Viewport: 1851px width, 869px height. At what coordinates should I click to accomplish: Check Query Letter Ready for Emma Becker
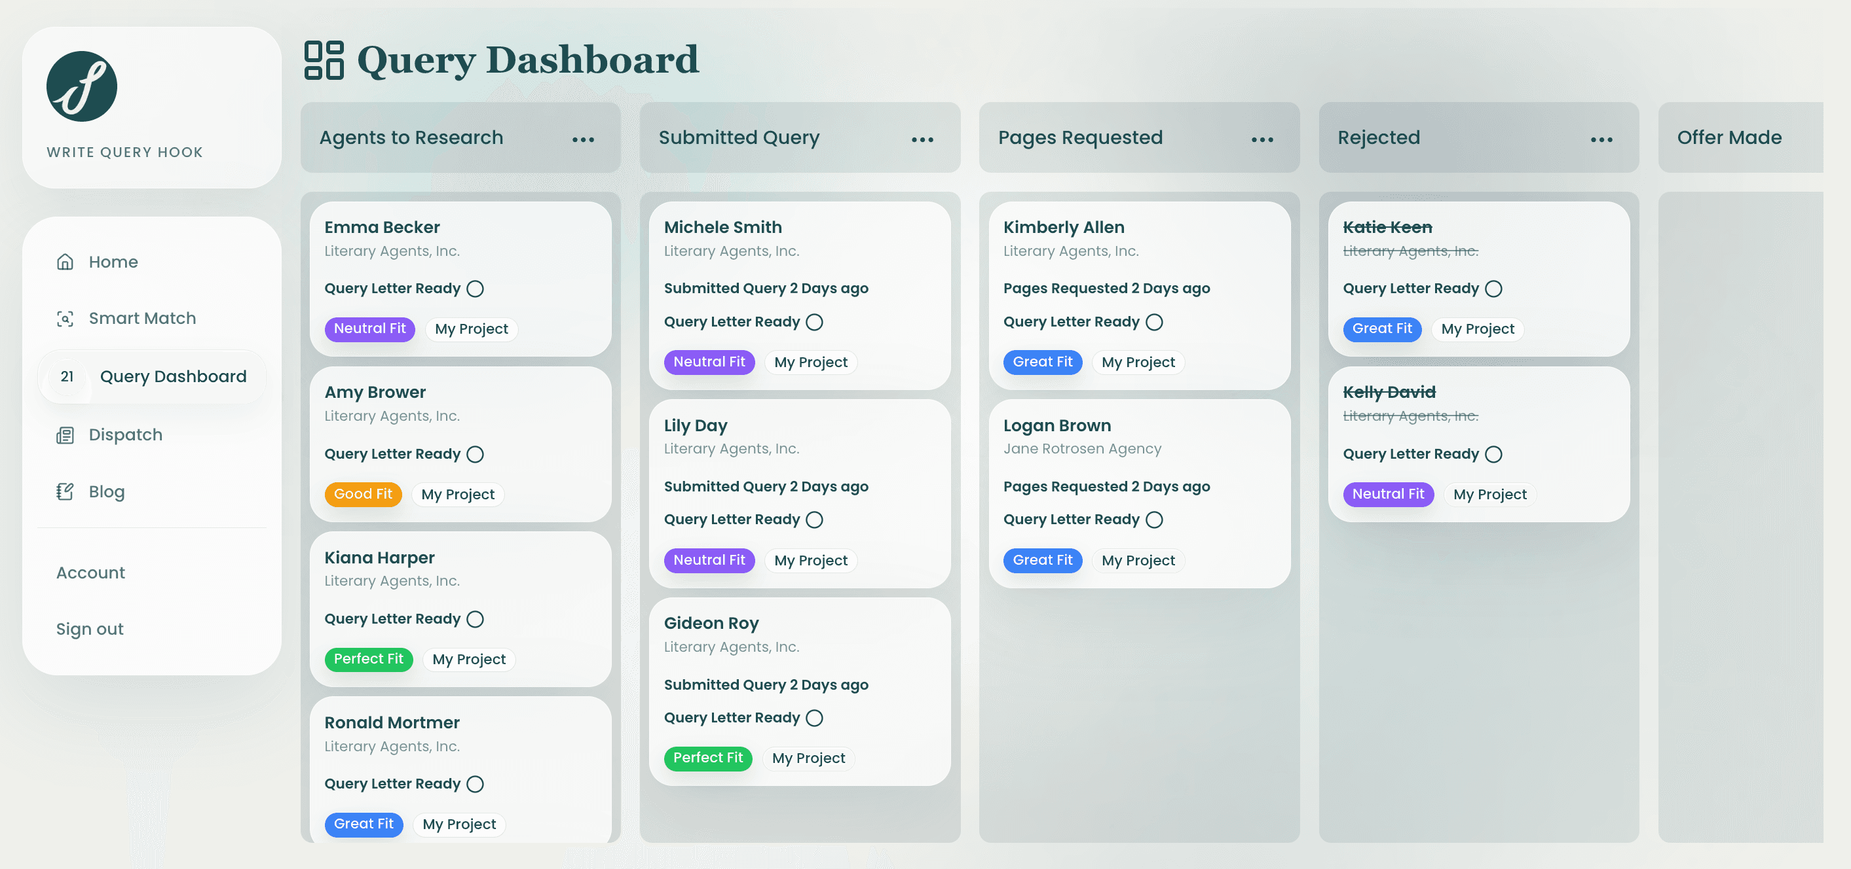tap(475, 289)
